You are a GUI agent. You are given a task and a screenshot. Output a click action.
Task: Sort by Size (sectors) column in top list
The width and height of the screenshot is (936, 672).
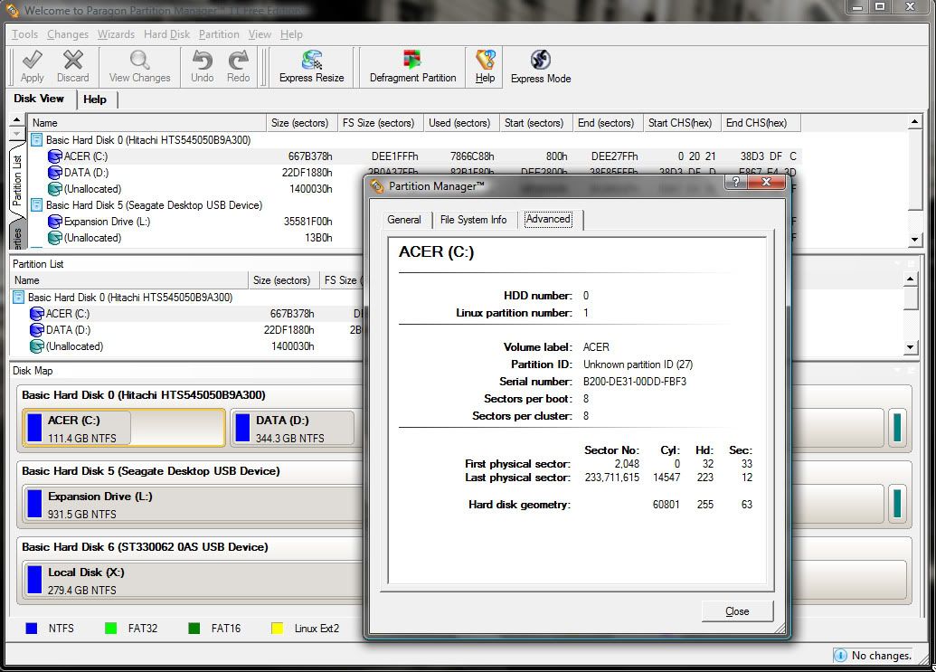pos(301,123)
